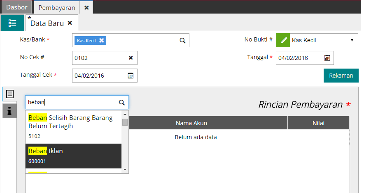Choose Beban Selisih Barang Belum Tertagih
This screenshot has width=392, height=193.
73,126
